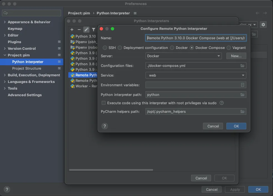The image size is (273, 196).
Task: Open the Plugins settings page
Action: click(14, 42)
